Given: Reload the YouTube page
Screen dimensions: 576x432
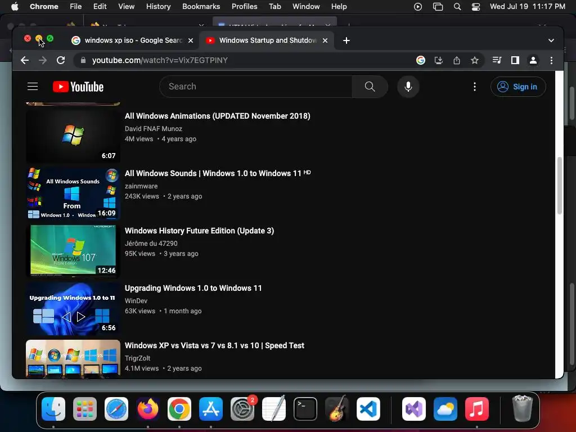Looking at the screenshot, I should (61, 60).
